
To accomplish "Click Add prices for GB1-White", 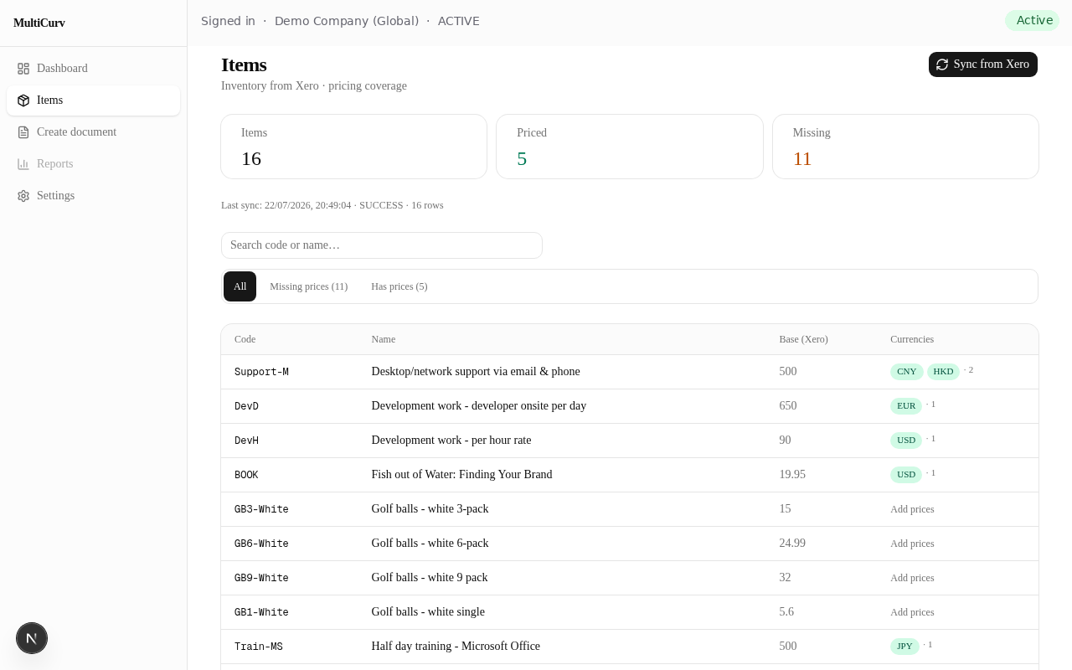I will coord(912,612).
